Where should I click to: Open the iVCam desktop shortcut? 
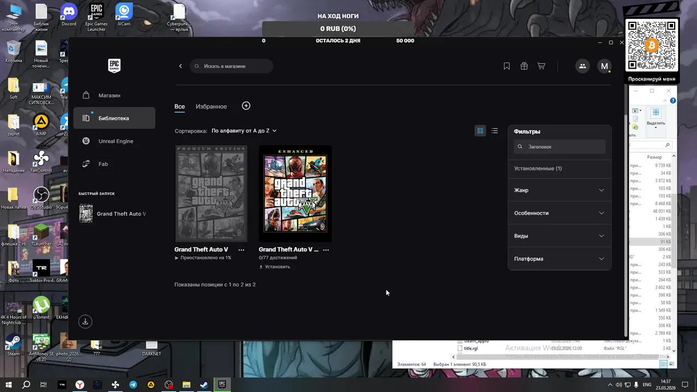coord(124,15)
